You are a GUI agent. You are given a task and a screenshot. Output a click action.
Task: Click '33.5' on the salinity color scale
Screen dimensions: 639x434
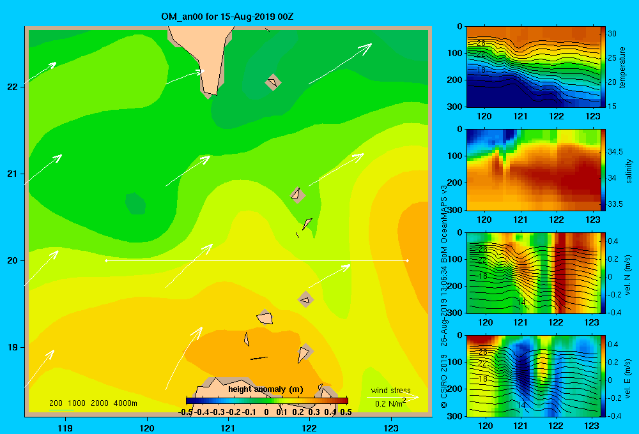(615, 204)
